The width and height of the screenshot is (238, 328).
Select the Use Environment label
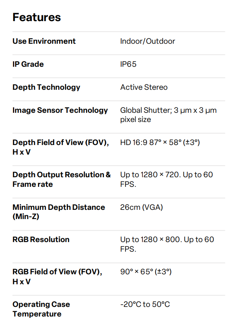tap(44, 41)
